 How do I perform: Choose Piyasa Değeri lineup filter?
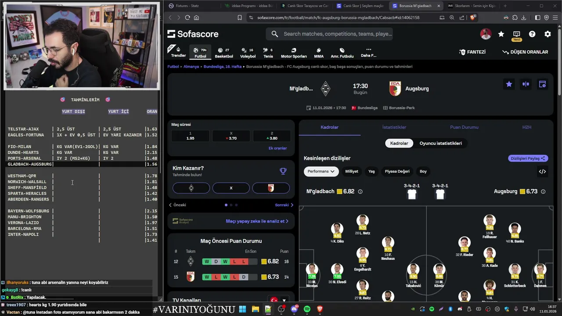(397, 172)
